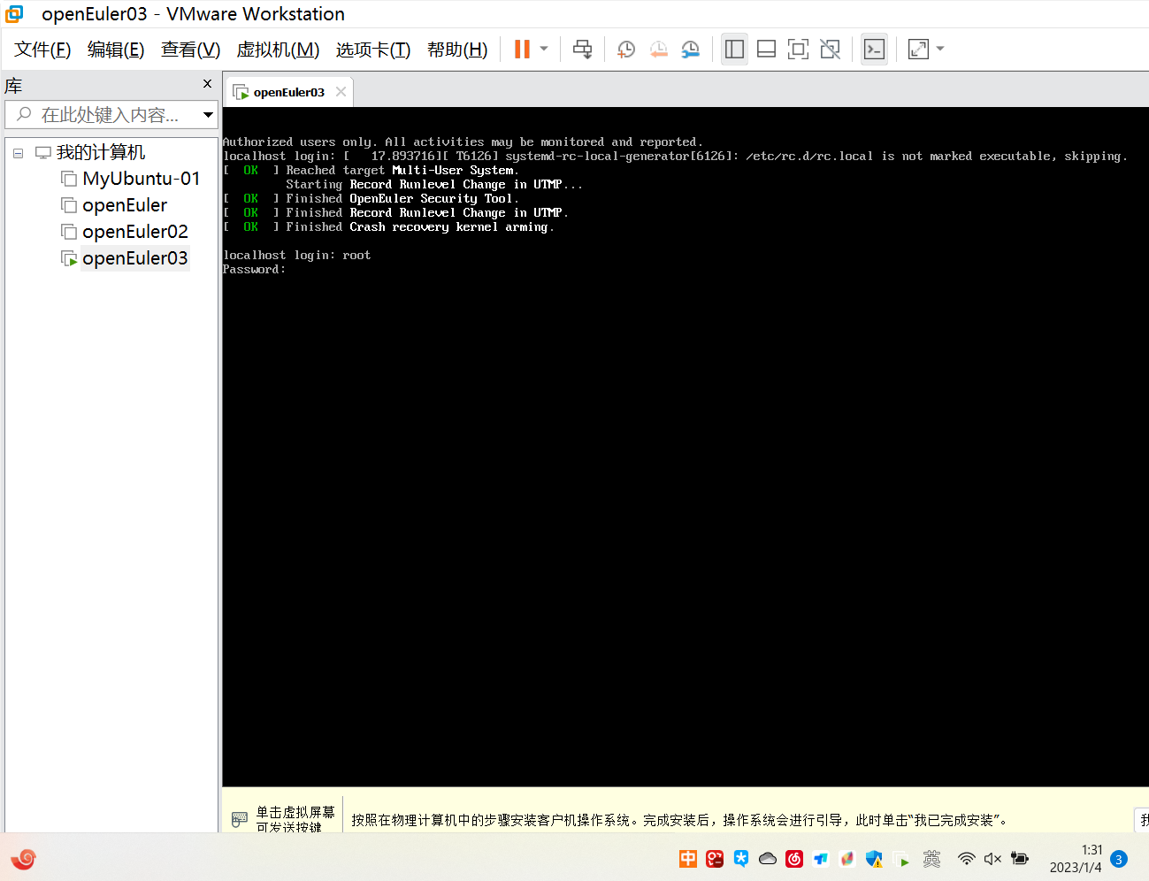Image resolution: width=1149 pixels, height=881 pixels.
Task: Click the keyboard hint icon
Action: (239, 820)
